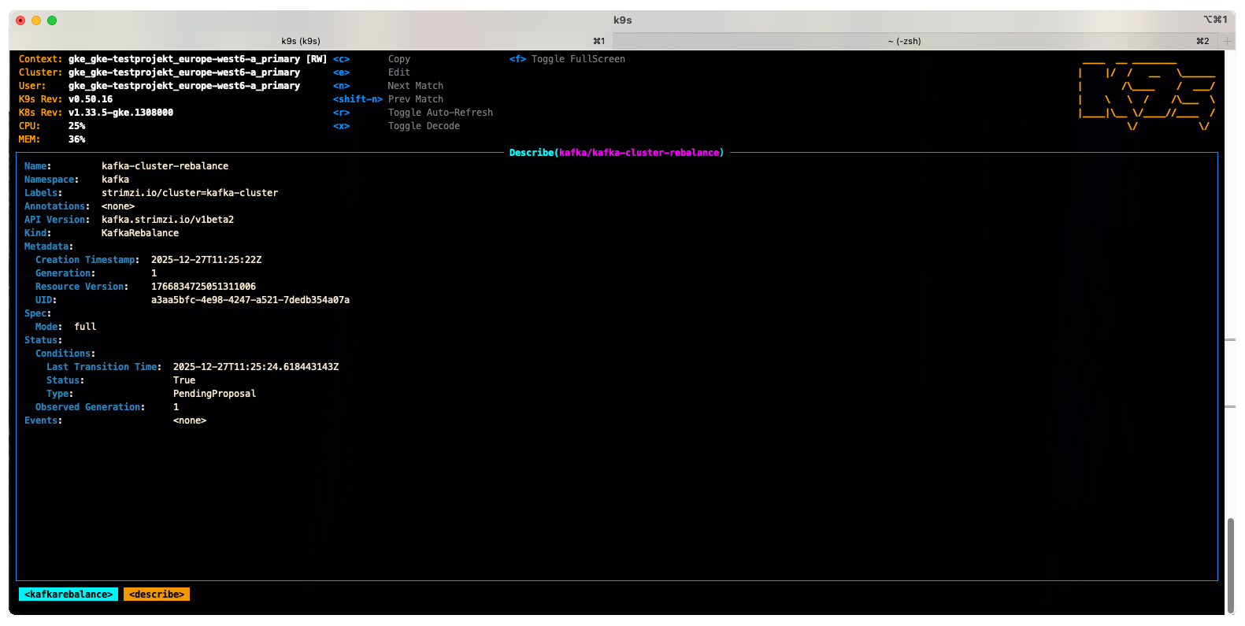Click the <shift-n> Prev Match key hint
The image size is (1245, 626).
tap(358, 99)
